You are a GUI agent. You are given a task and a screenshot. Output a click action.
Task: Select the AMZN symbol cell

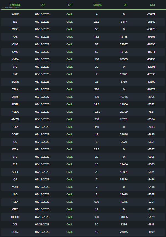(x=15, y=119)
